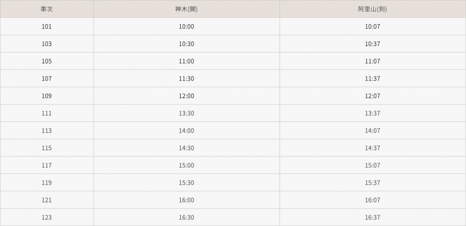Click the 12:00 departure time cell
The width and height of the screenshot is (466, 226).
pos(186,96)
